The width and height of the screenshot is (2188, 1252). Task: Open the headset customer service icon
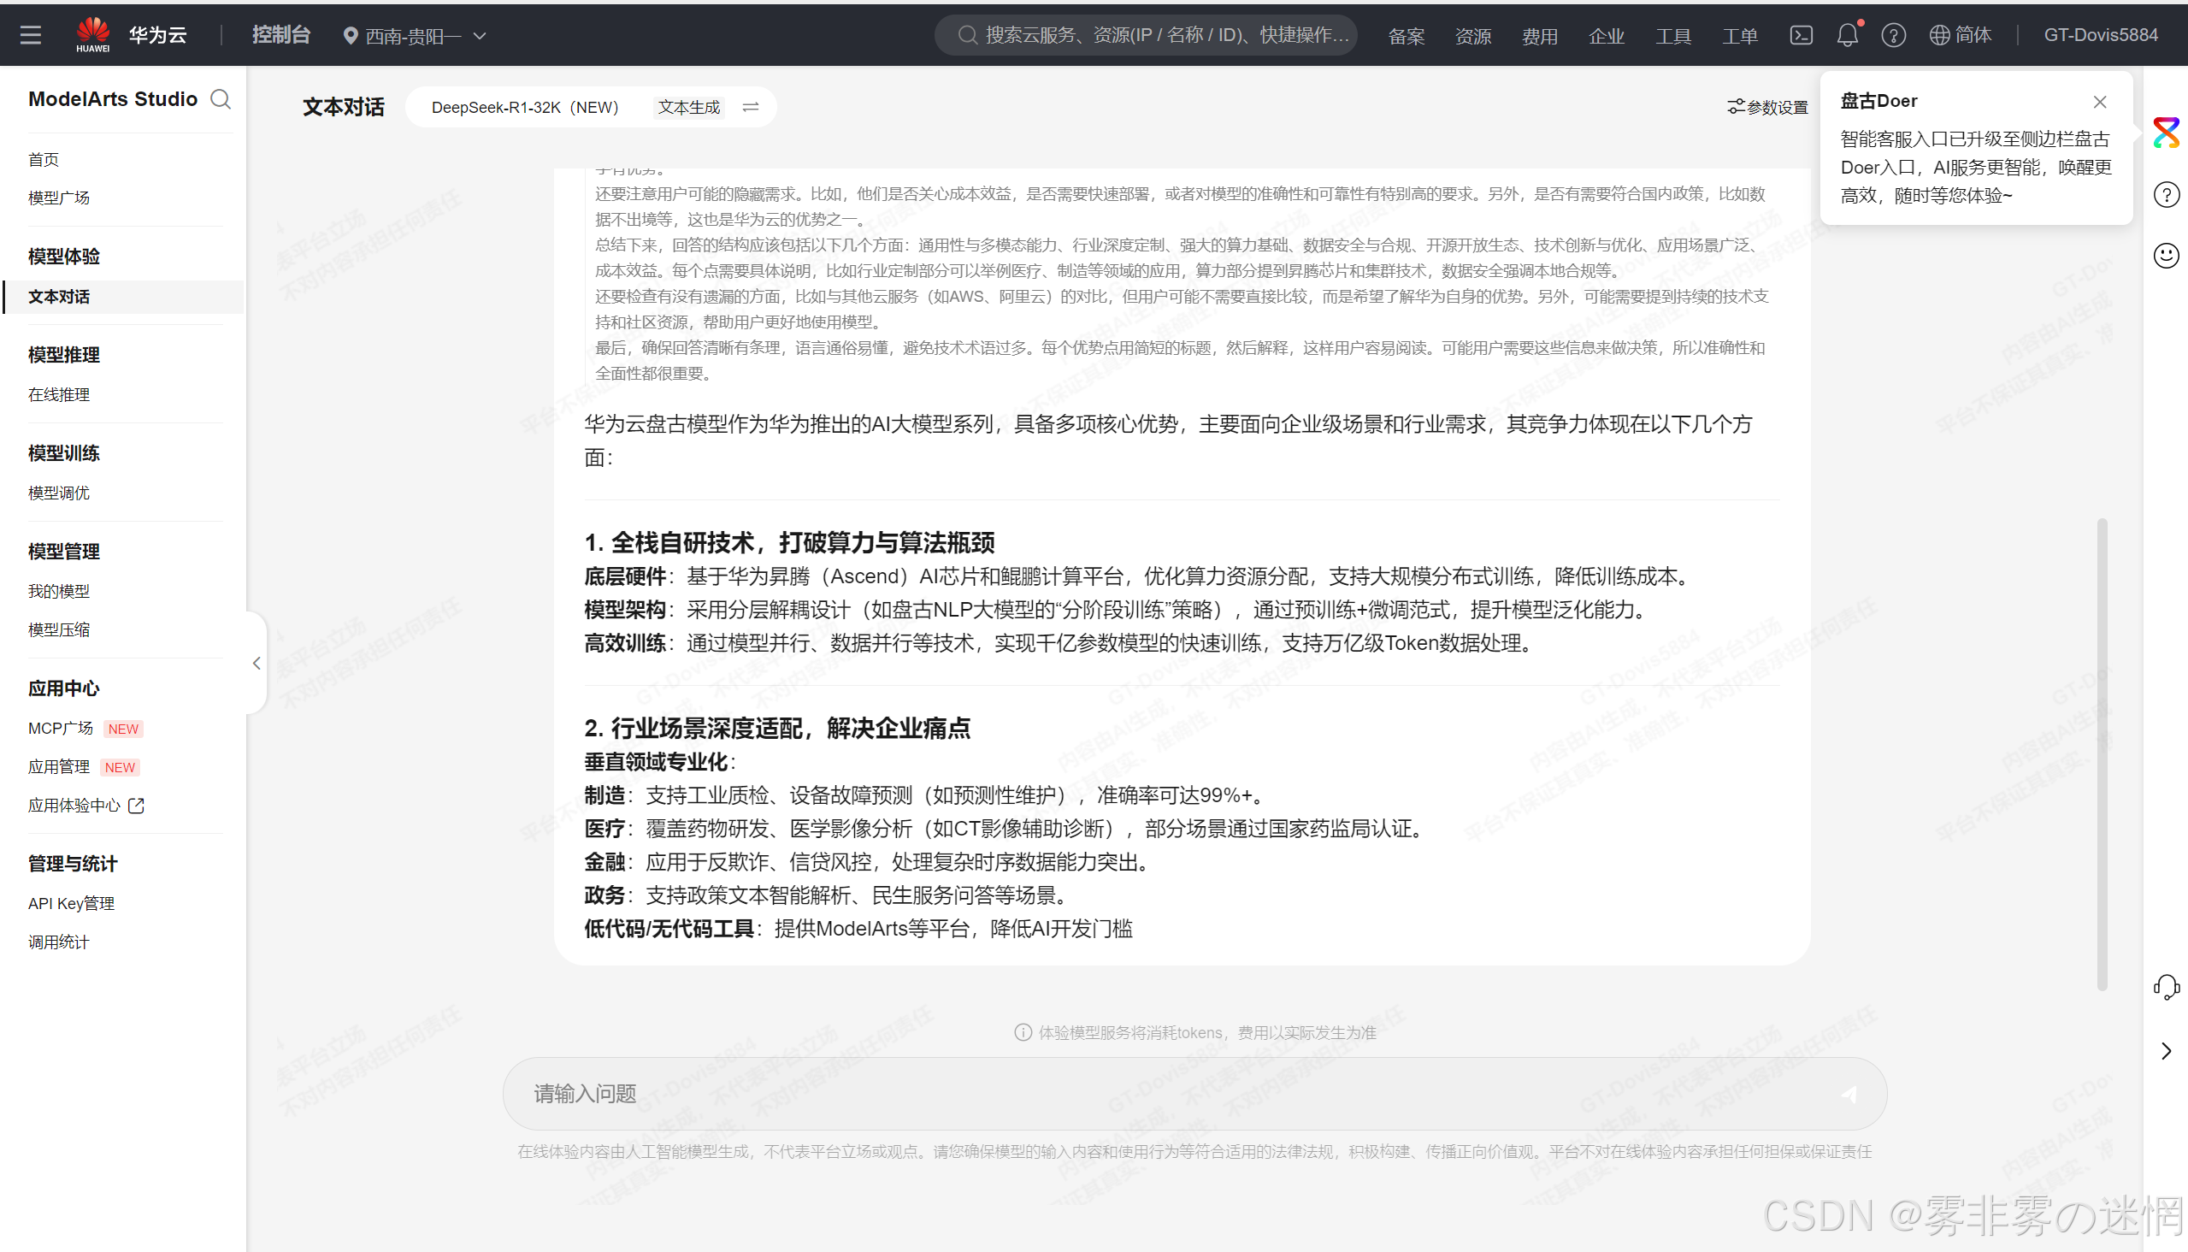[x=2167, y=987]
